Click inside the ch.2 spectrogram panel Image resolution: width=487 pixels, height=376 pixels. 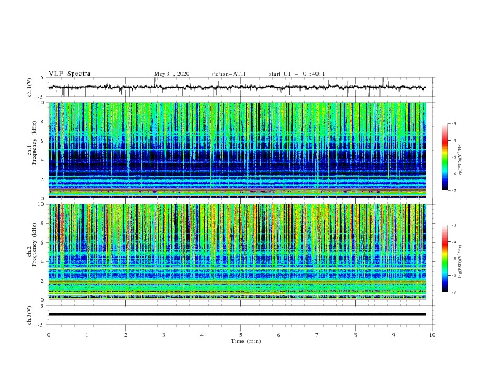[x=237, y=252]
